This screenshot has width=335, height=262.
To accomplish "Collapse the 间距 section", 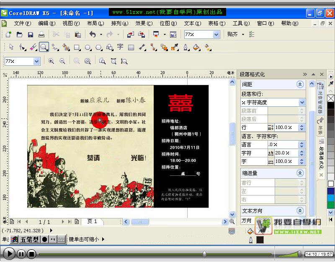I will pyautogui.click(x=300, y=85).
